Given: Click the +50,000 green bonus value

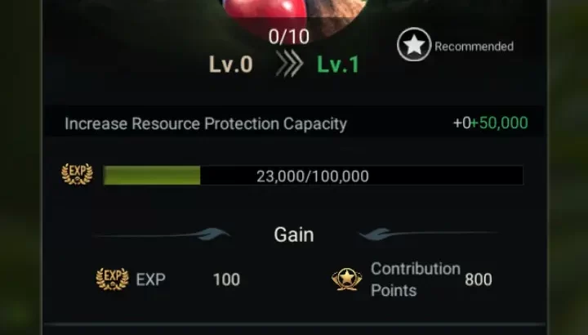Looking at the screenshot, I should (x=499, y=123).
